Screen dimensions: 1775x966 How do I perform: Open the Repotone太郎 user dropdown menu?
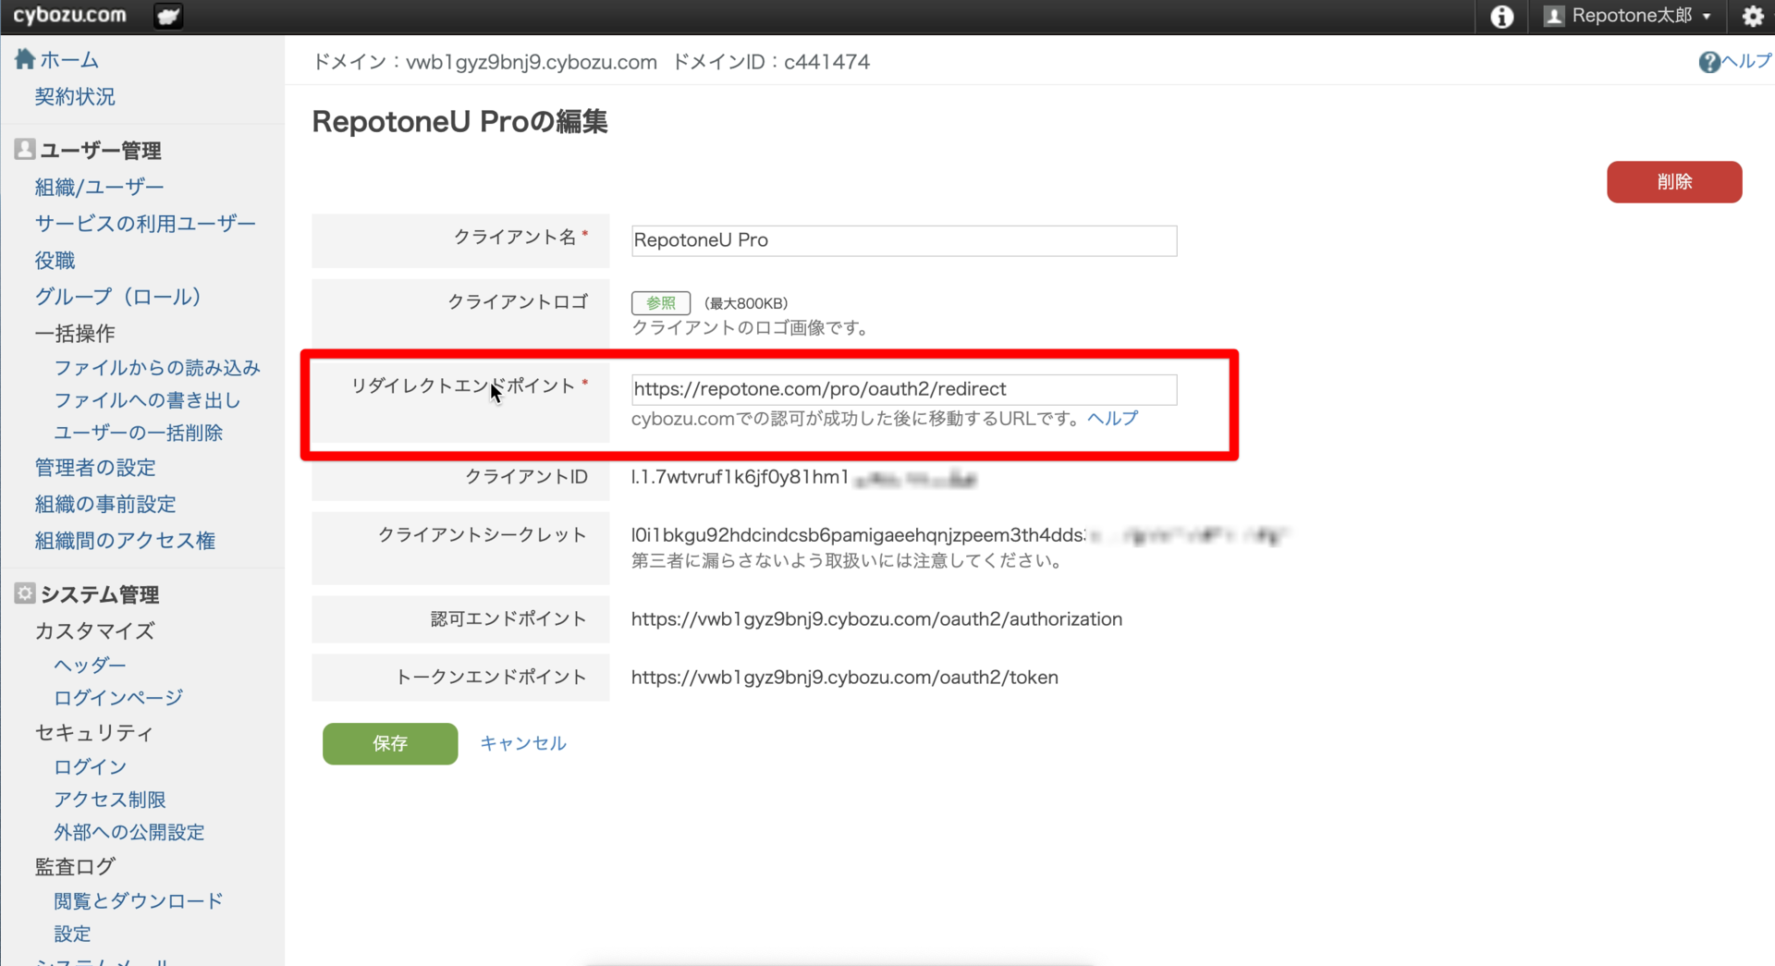(1628, 16)
